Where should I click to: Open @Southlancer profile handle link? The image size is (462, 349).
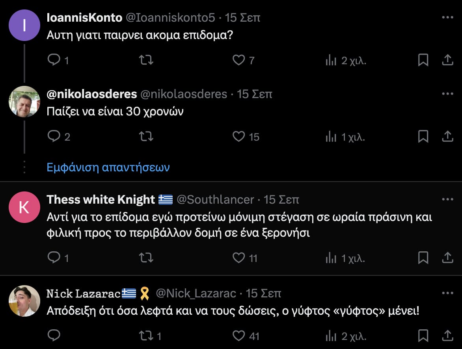215,200
